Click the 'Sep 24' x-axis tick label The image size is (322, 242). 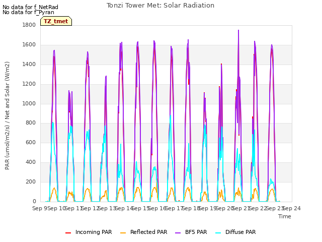(x=292, y=208)
